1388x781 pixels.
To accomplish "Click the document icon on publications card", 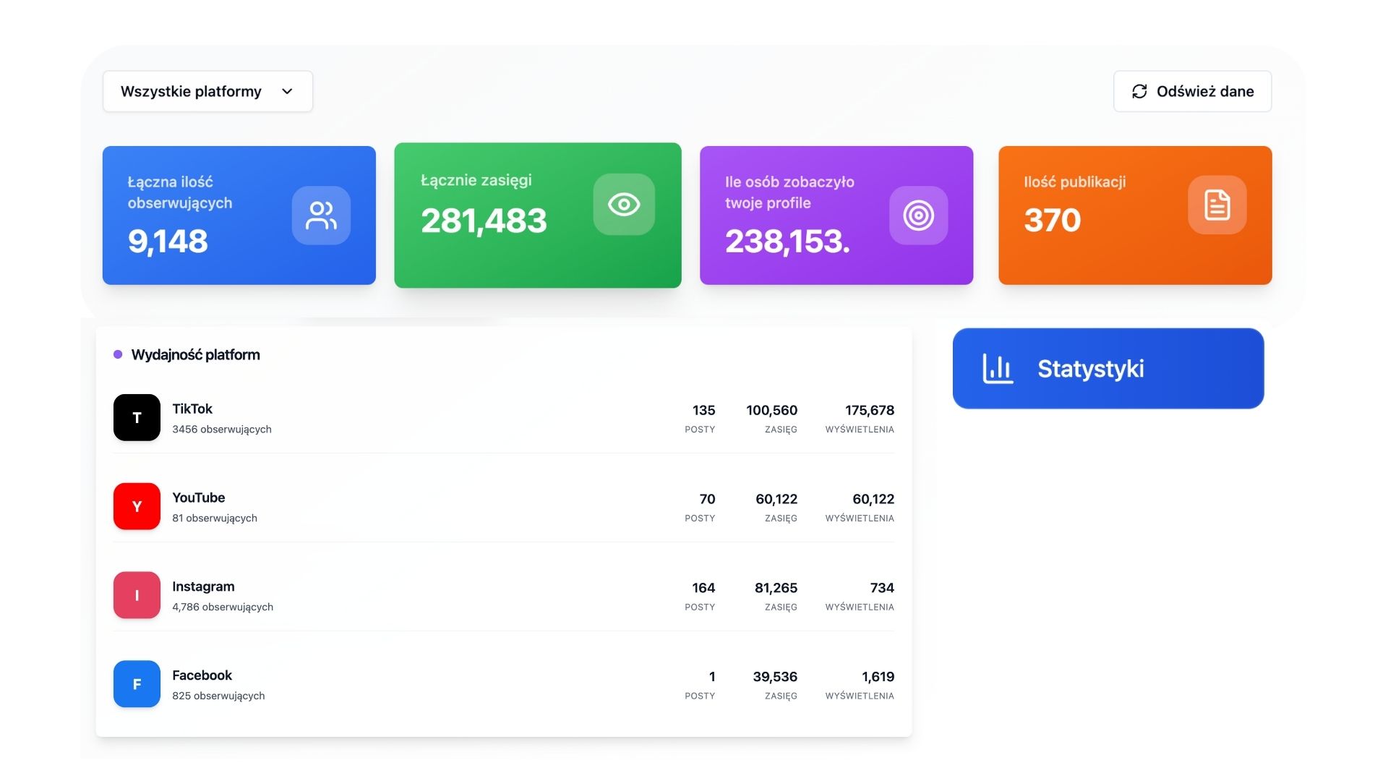I will pos(1217,205).
